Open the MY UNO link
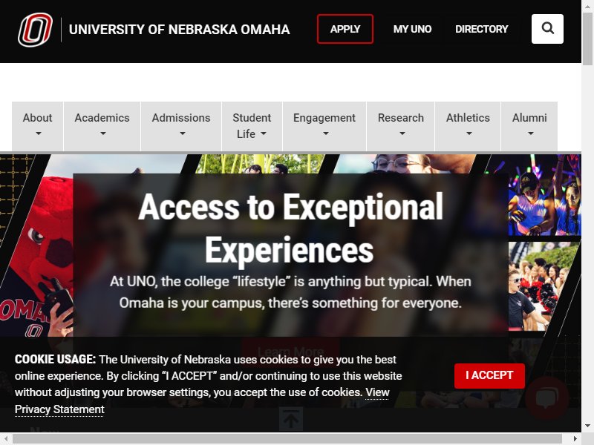The width and height of the screenshot is (594, 445). point(412,29)
